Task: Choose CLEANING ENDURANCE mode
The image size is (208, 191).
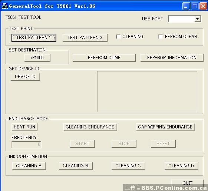Action: (90, 127)
